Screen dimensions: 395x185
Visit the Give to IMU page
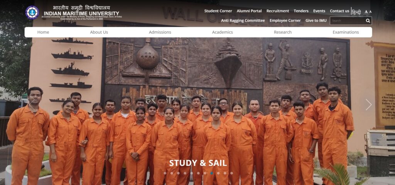[316, 21]
